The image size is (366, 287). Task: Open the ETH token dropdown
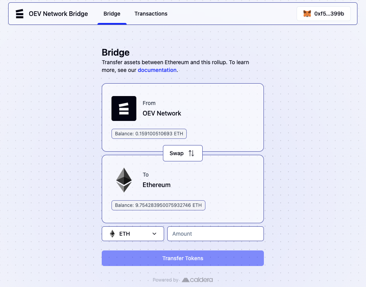tap(133, 233)
